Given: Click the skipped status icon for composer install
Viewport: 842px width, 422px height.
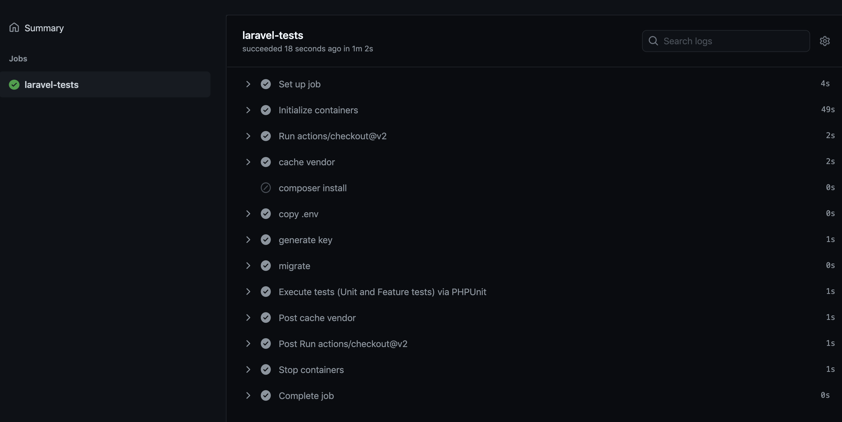Looking at the screenshot, I should tap(265, 188).
